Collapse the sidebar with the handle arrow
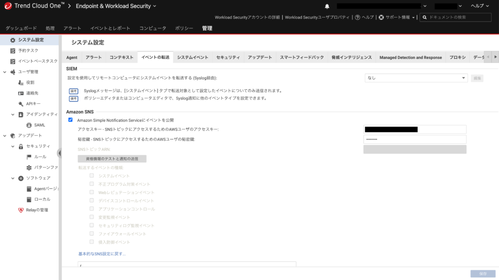This screenshot has height=280, width=499. point(59,153)
